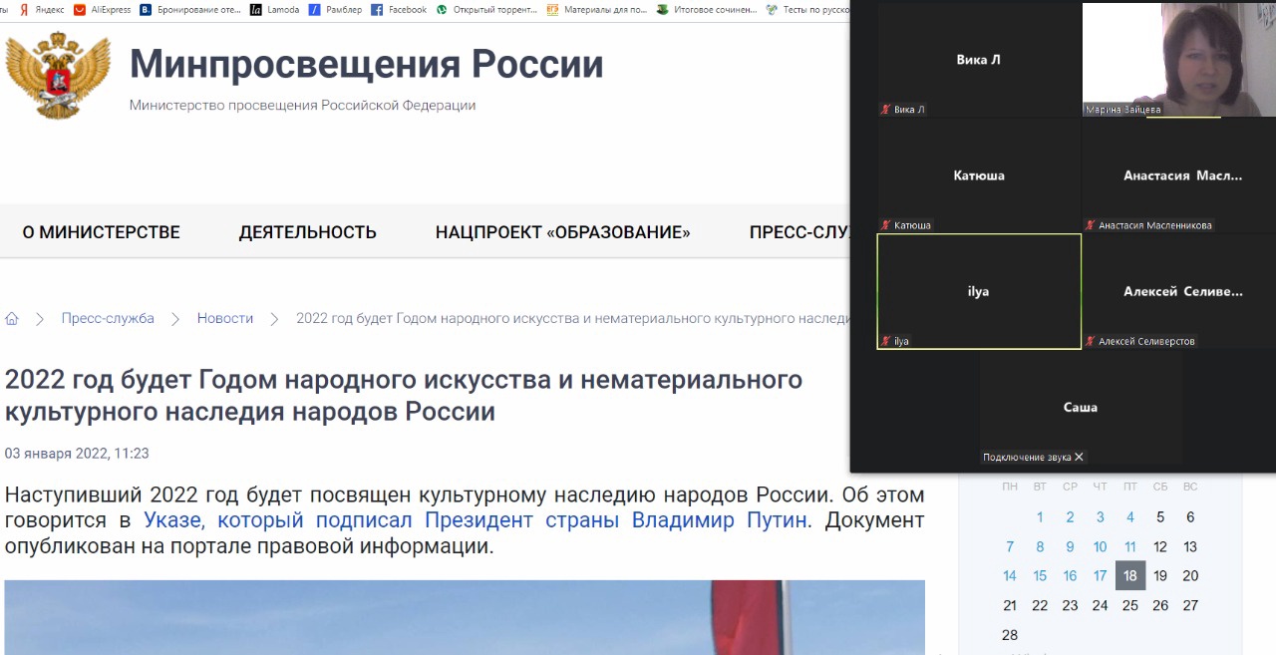Open the Facebook bookmark
This screenshot has height=655, width=1276.
tap(399, 10)
